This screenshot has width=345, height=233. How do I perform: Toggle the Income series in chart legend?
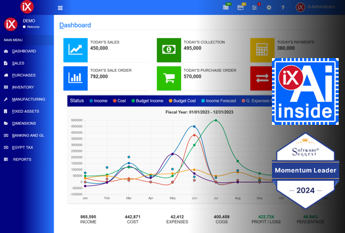[x=98, y=101]
